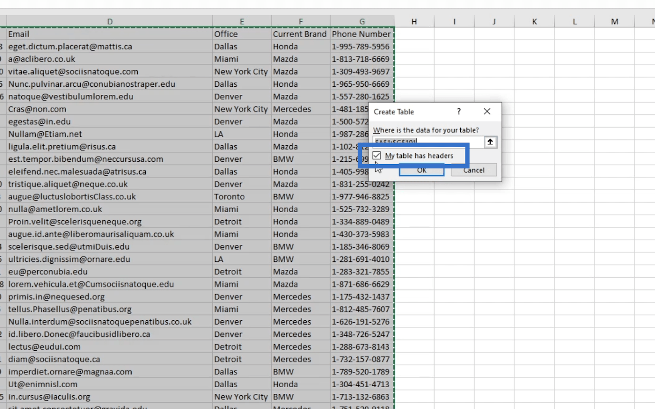This screenshot has width=655, height=409.
Task: Select cell lectus@eudui.com
Action: (x=110, y=347)
